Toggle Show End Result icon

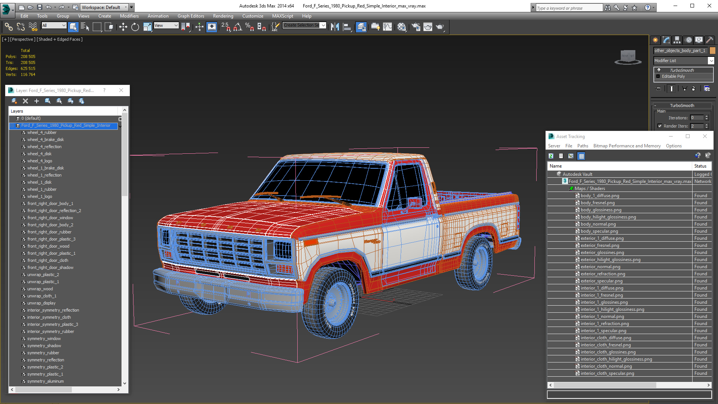(x=672, y=89)
